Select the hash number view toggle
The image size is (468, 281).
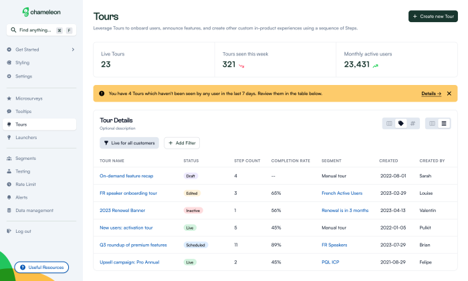click(413, 123)
